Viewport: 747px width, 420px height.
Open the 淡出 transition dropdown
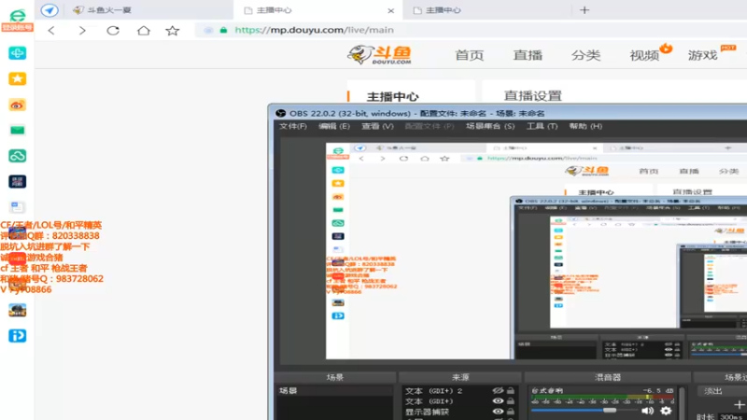coord(720,391)
